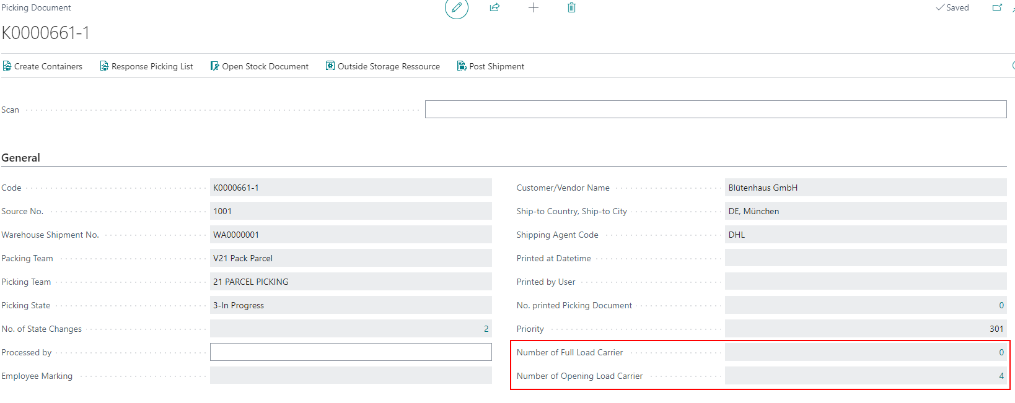Screen dimensions: 1015x403
Task: Collapse the General section header
Action: pyautogui.click(x=21, y=158)
